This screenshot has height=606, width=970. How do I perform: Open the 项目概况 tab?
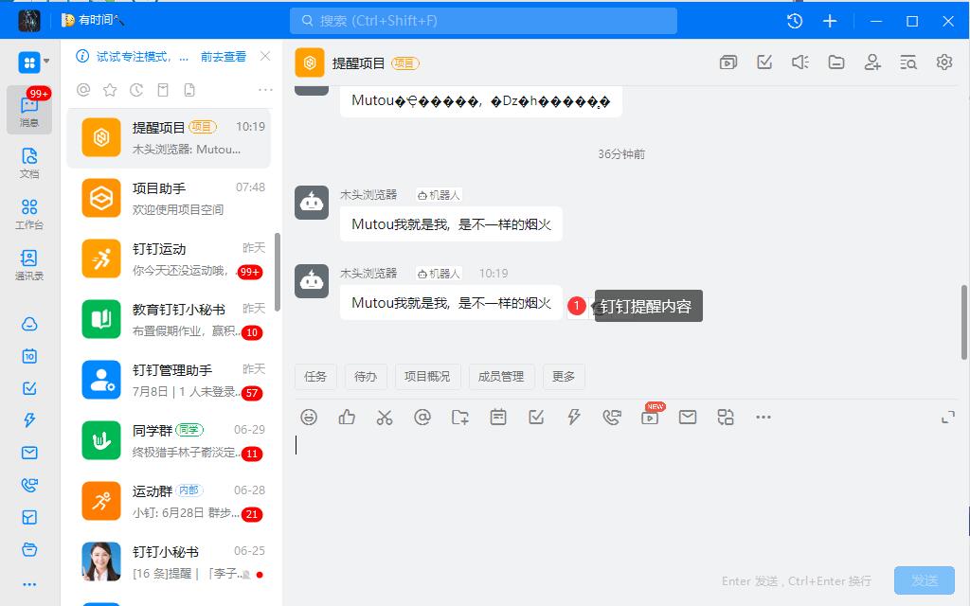427,377
